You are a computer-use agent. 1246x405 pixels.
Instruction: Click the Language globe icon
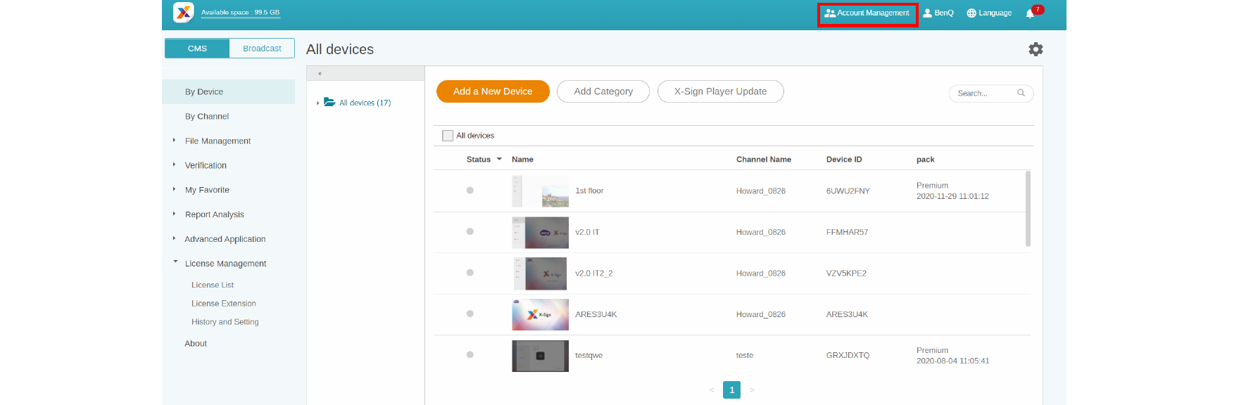[971, 13]
